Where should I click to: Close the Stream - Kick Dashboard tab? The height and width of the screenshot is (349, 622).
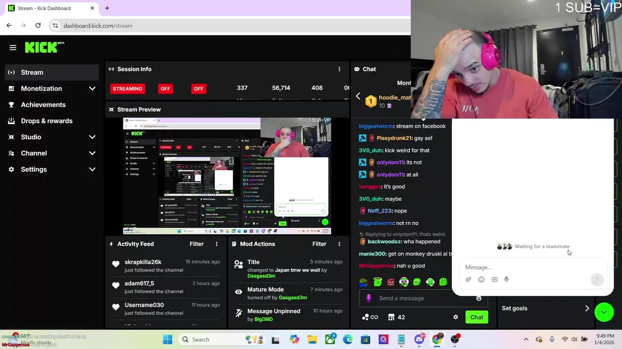point(92,8)
